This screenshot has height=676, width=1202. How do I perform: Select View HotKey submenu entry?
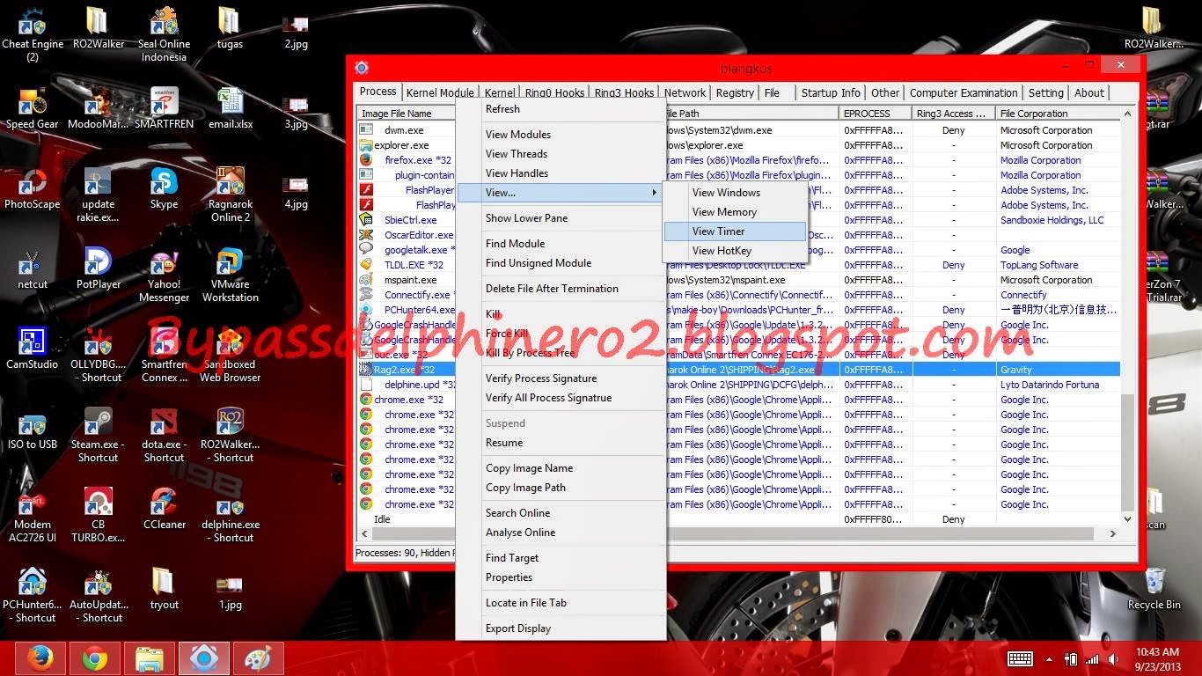pos(735,251)
